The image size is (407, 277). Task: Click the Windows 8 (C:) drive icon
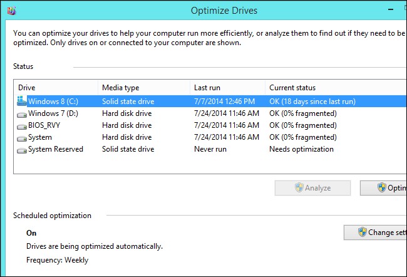22,101
